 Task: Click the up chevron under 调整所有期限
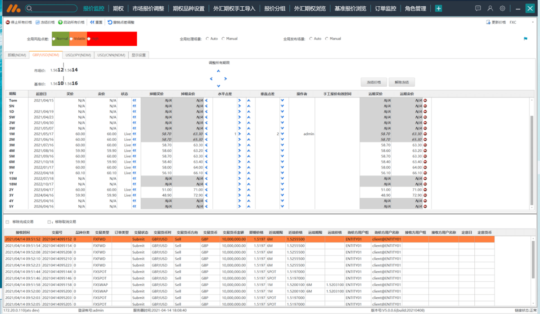click(x=219, y=71)
